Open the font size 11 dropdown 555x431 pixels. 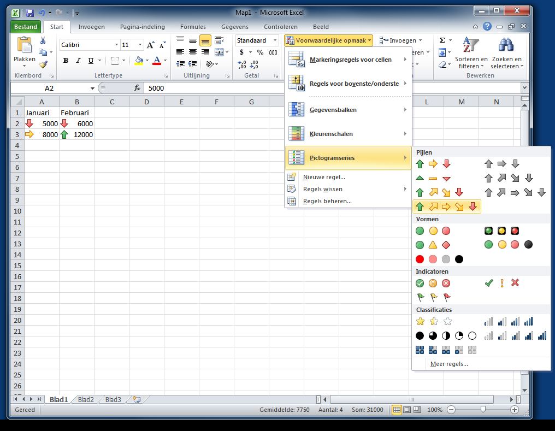tap(140, 45)
